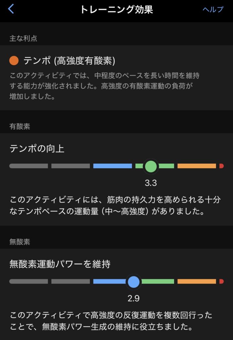The height and width of the screenshot is (340, 233).
Task: Tap the orange テンポ indicator dot
Action: (14, 60)
